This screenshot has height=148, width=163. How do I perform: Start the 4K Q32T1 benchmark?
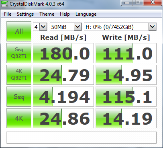pos(19,75)
